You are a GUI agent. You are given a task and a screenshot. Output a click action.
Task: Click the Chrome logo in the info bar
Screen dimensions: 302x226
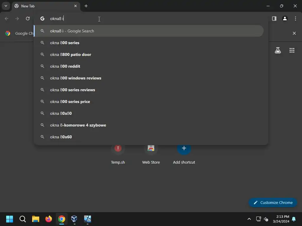[x=8, y=33]
